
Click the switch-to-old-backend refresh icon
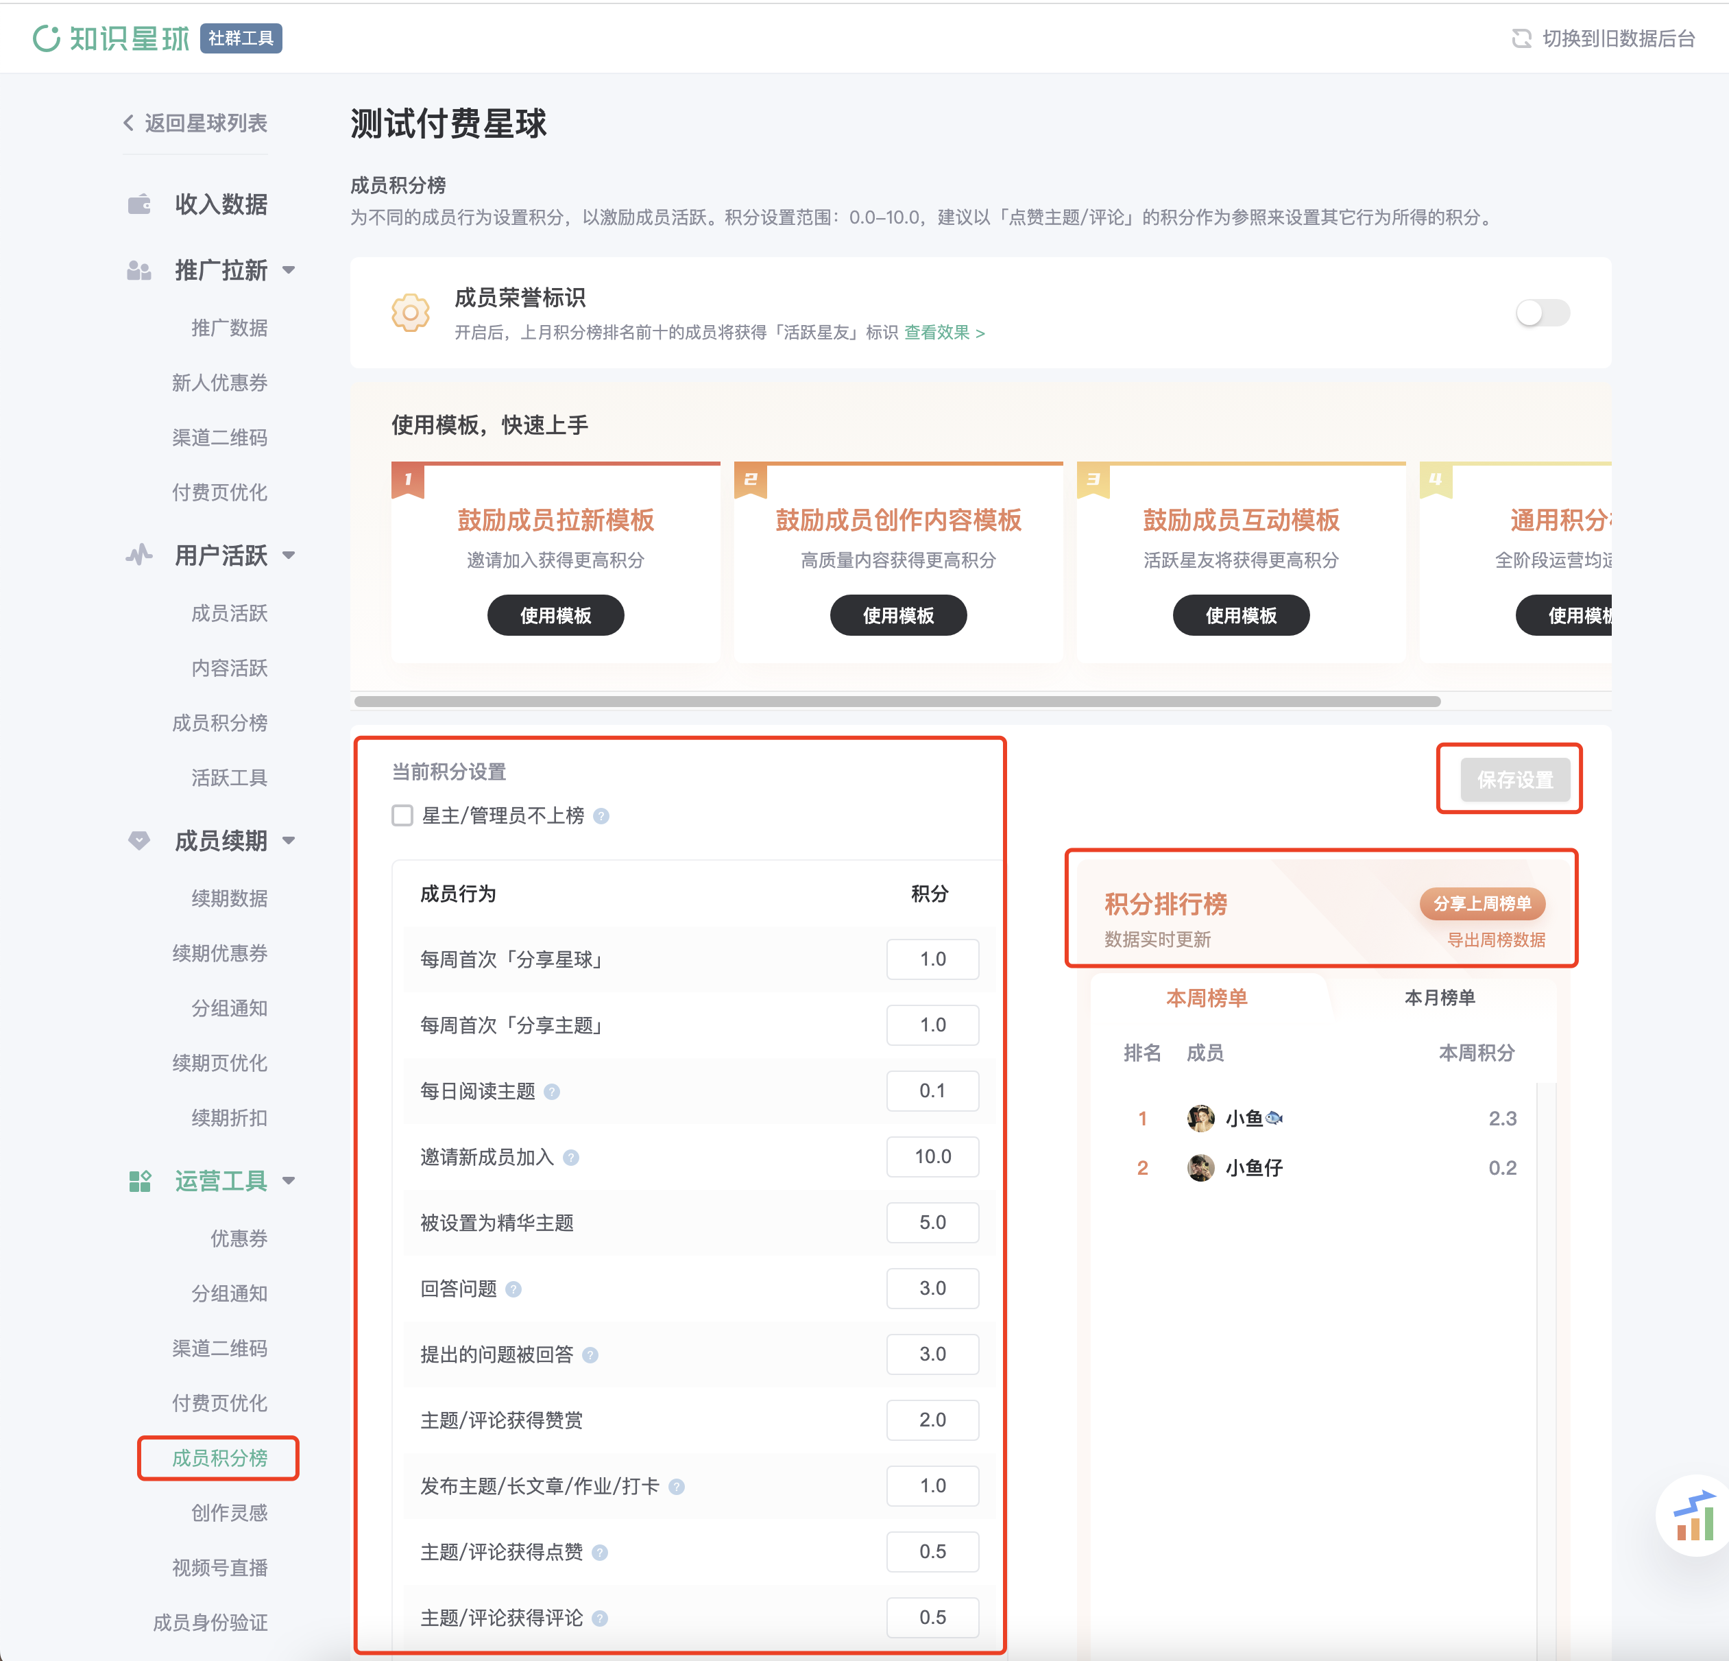(x=1521, y=38)
